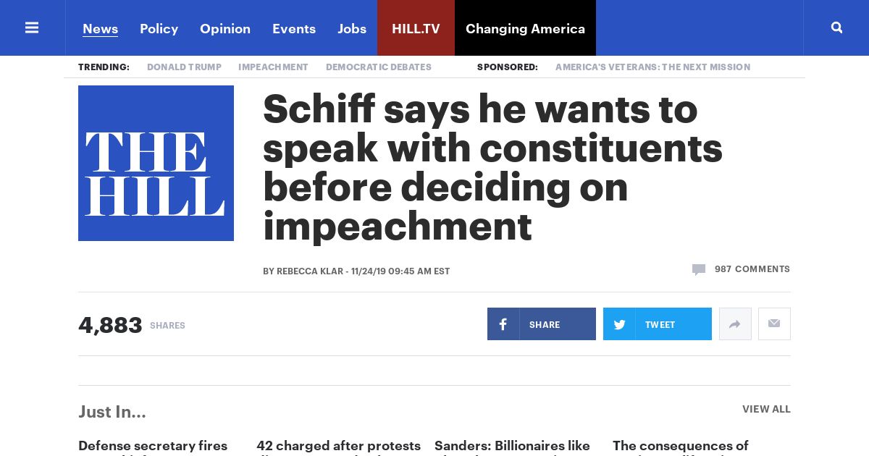The height and width of the screenshot is (456, 869).
Task: Tweet this article with Twitter button
Action: coord(658,324)
